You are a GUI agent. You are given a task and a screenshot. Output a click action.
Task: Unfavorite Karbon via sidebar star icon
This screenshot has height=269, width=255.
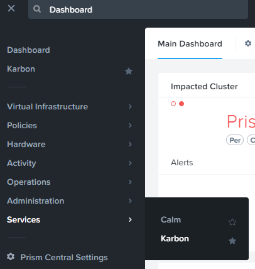(x=129, y=71)
